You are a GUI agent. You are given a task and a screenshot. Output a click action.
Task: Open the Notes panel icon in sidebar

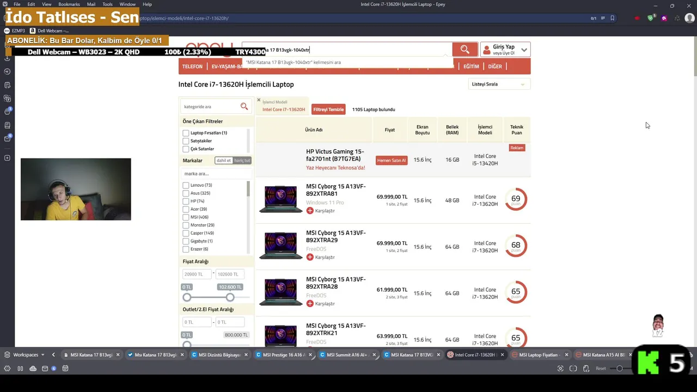(7, 85)
